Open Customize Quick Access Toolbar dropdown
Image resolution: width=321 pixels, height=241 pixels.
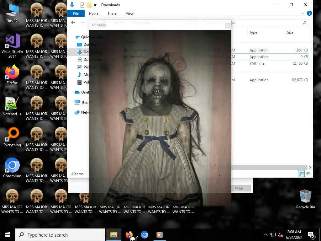click(95, 5)
